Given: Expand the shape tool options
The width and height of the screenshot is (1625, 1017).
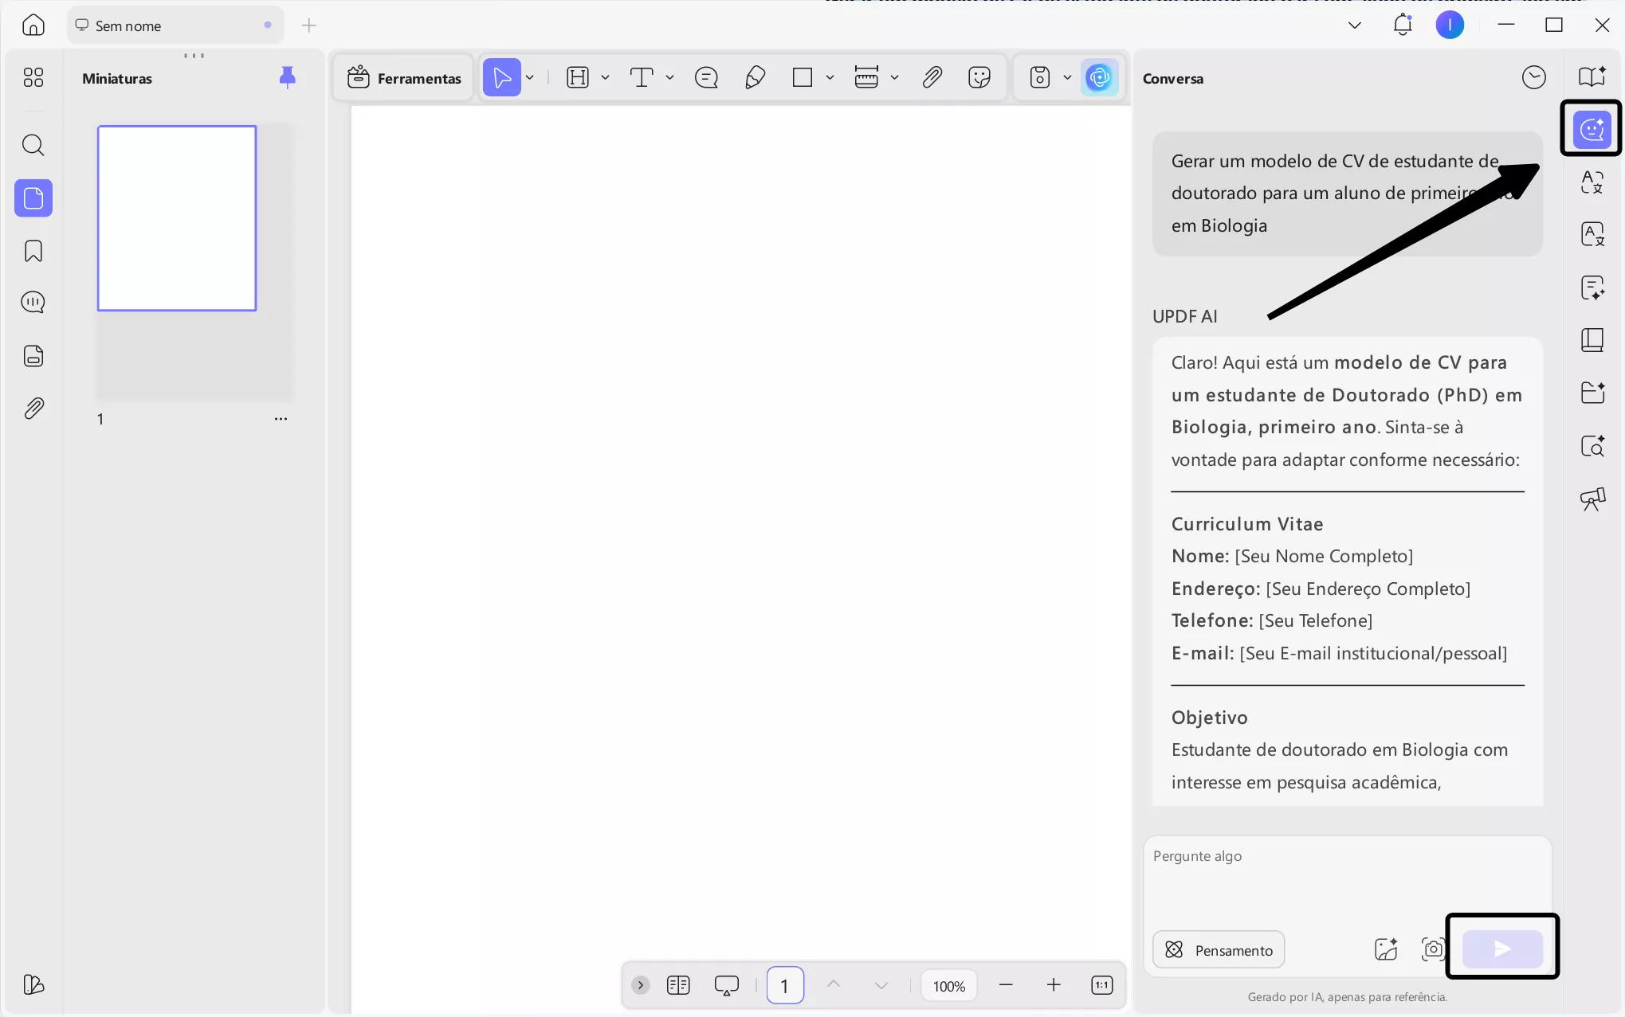Looking at the screenshot, I should point(831,78).
